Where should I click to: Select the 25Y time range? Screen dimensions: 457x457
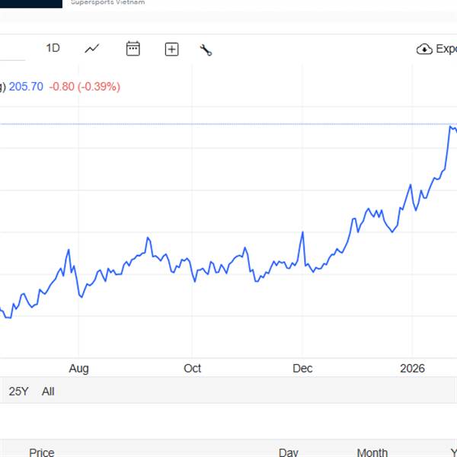pyautogui.click(x=19, y=391)
